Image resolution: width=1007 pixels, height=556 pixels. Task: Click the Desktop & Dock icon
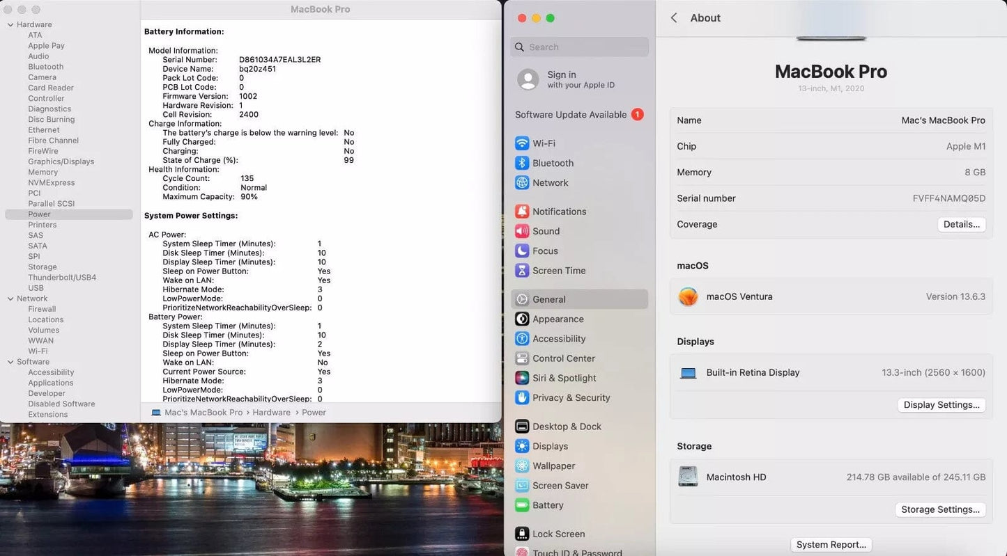pos(522,427)
